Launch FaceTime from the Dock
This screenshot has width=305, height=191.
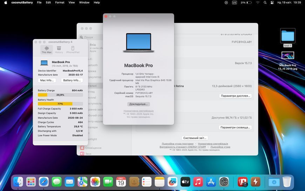108,182
